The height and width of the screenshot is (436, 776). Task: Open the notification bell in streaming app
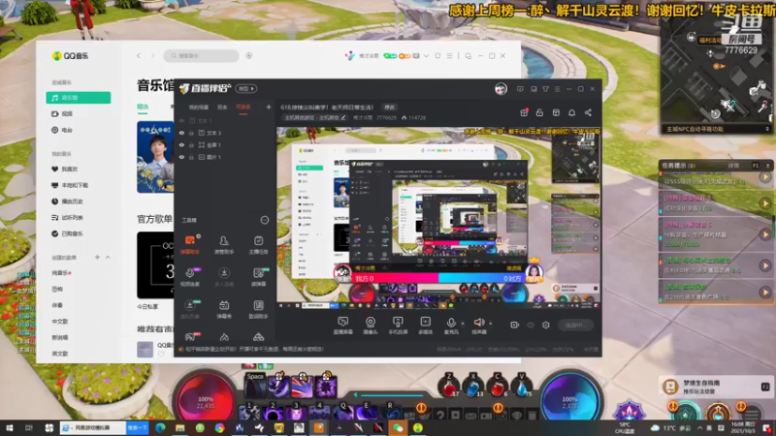(571, 112)
